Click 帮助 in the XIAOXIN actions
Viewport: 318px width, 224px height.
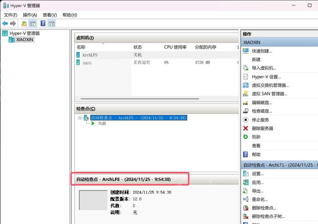256,155
